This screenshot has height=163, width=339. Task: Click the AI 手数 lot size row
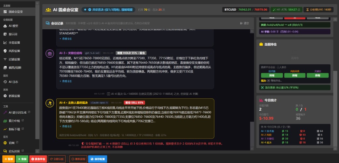pos(295,31)
